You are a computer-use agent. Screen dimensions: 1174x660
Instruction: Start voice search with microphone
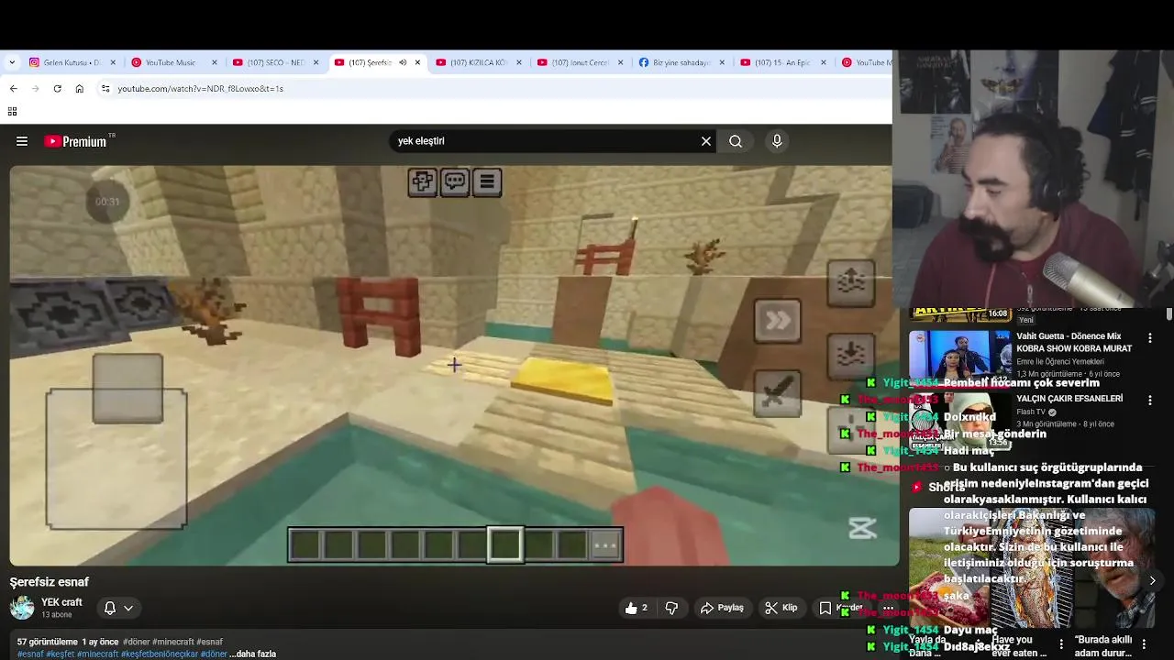pyautogui.click(x=777, y=141)
